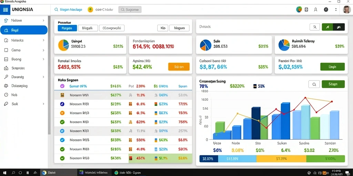Open the bell notification icon in top bar
353x176 pixels.
(316, 10)
